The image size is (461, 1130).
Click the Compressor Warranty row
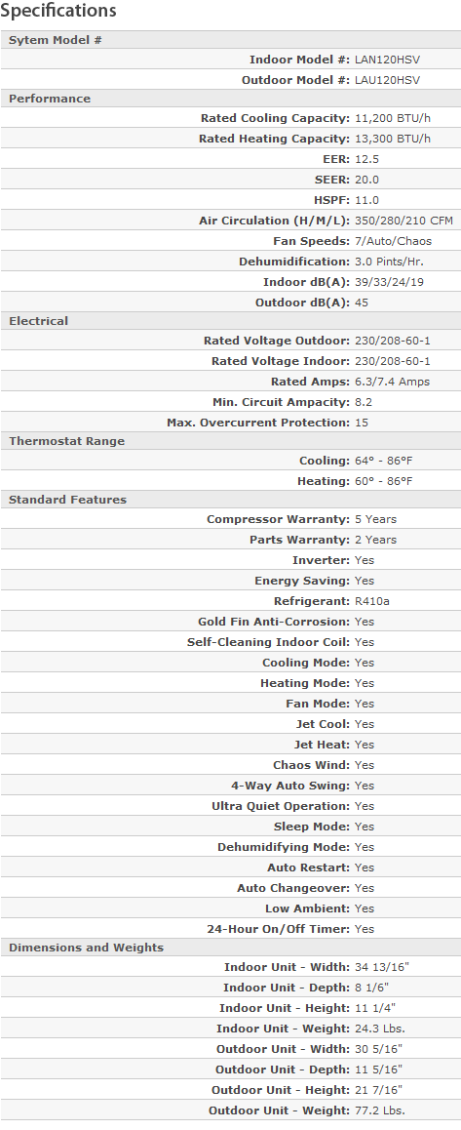point(230,519)
